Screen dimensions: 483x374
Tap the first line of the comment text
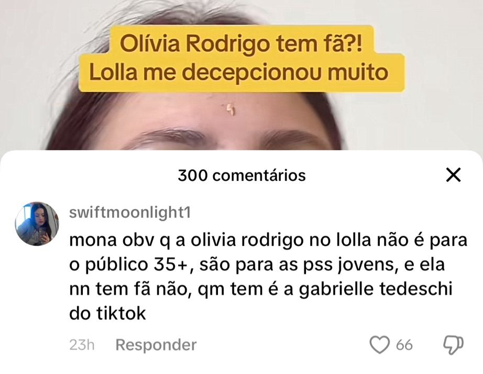tap(268, 240)
